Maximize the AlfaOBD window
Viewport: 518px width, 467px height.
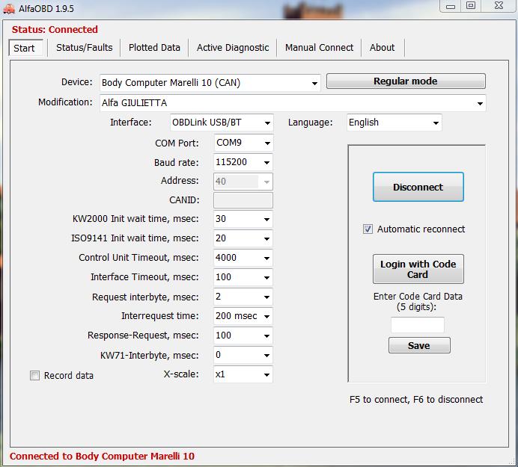pyautogui.click(x=471, y=6)
